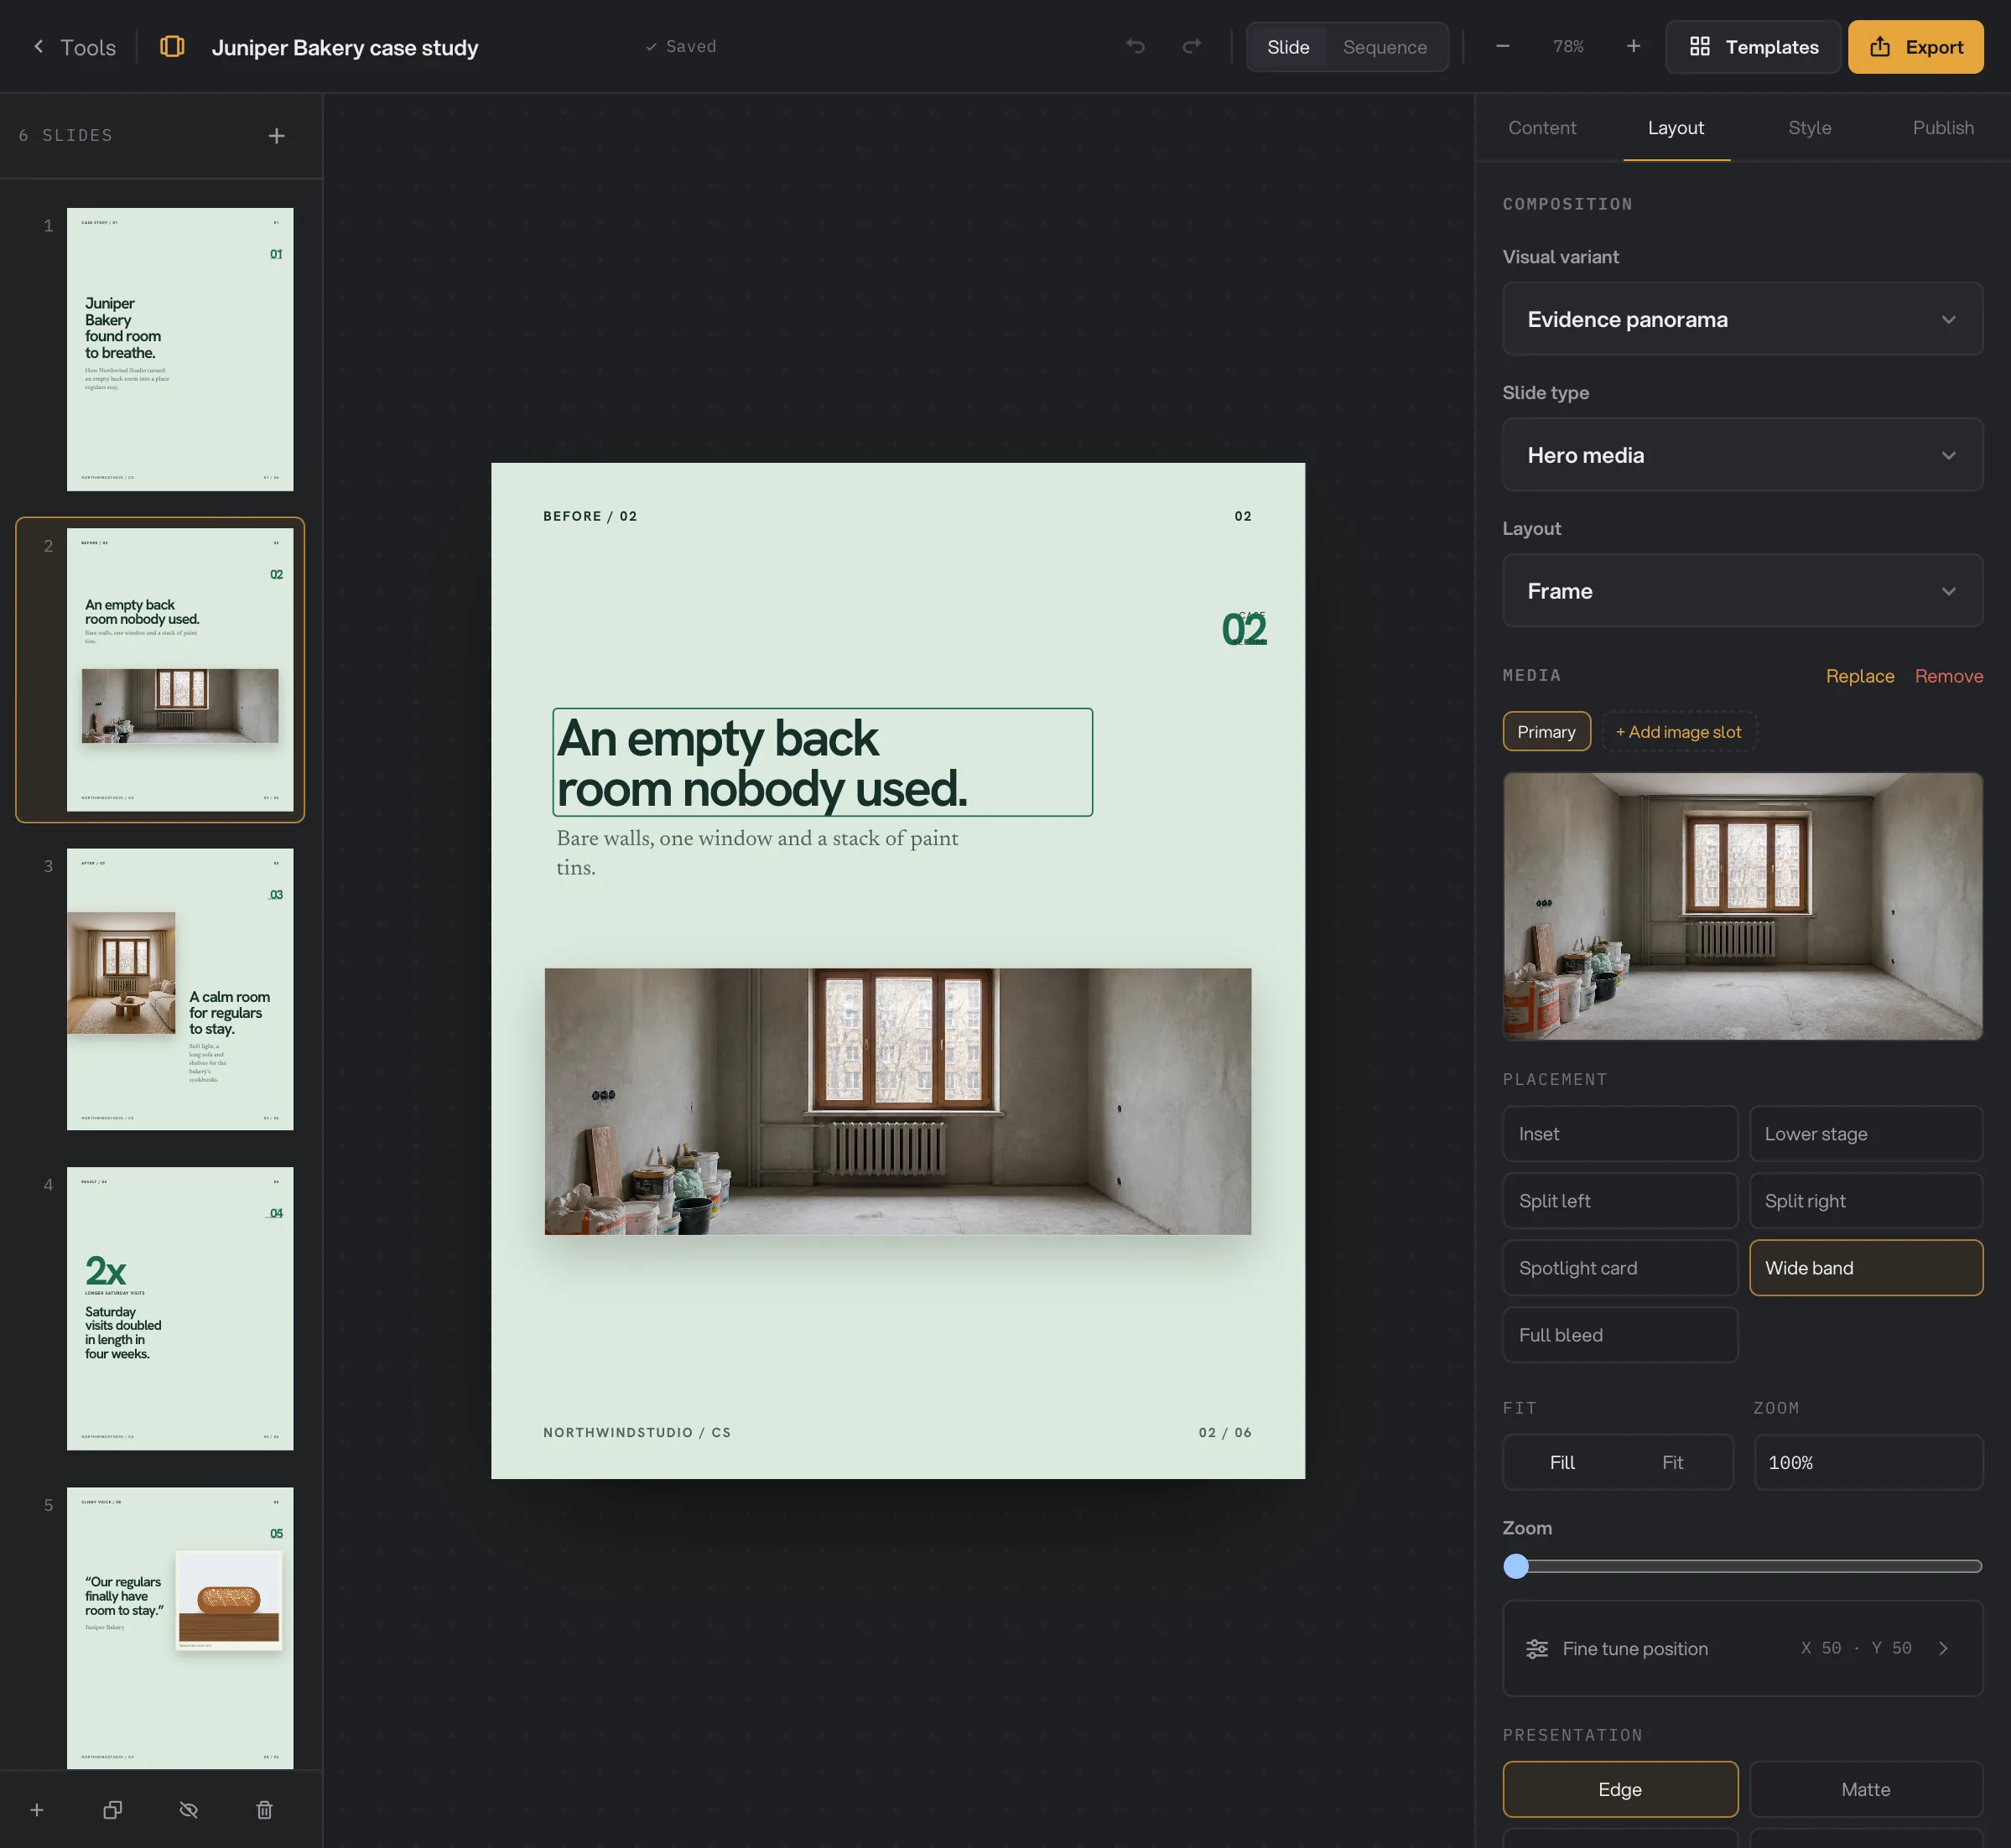Open the Publish tab

[x=1943, y=128]
